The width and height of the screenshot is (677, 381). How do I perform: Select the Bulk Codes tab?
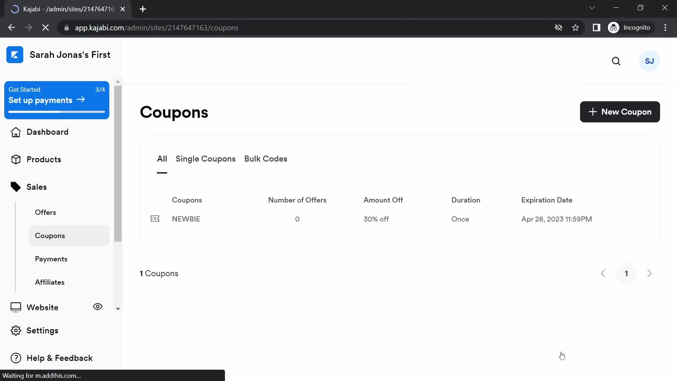(x=266, y=159)
